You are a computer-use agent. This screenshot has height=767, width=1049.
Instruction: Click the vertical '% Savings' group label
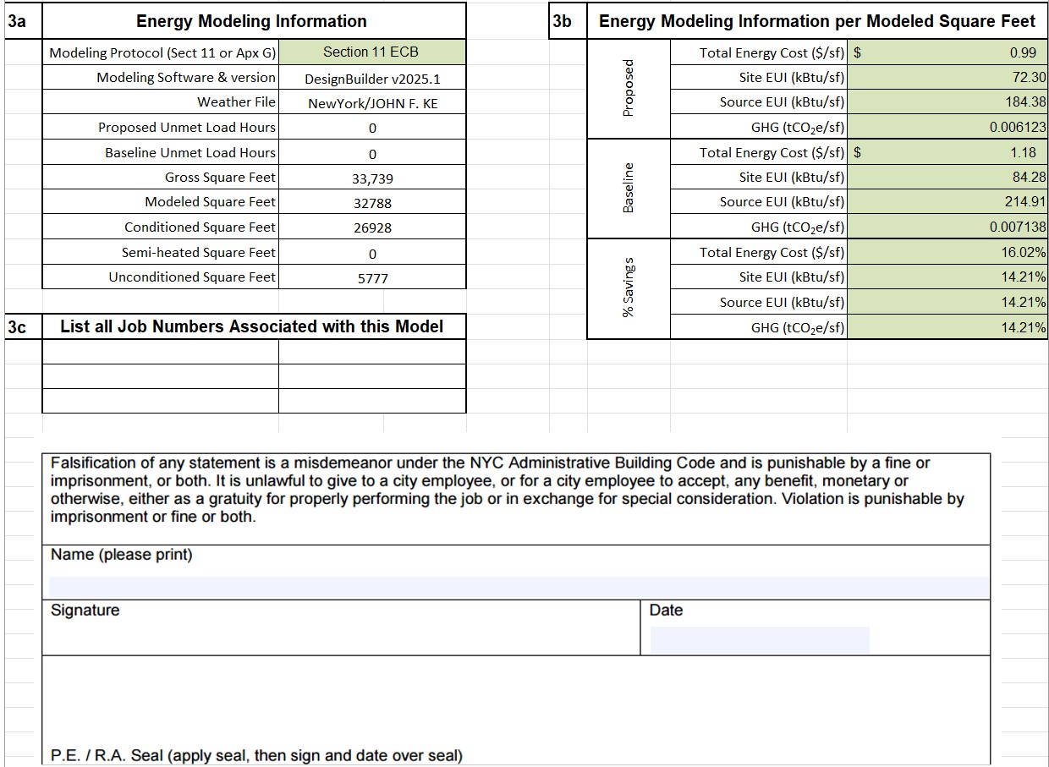(629, 288)
